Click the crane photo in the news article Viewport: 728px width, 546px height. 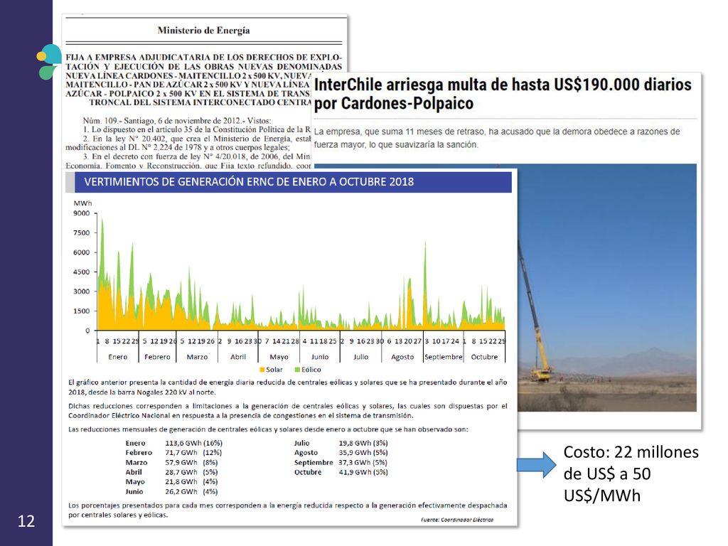click(x=607, y=287)
